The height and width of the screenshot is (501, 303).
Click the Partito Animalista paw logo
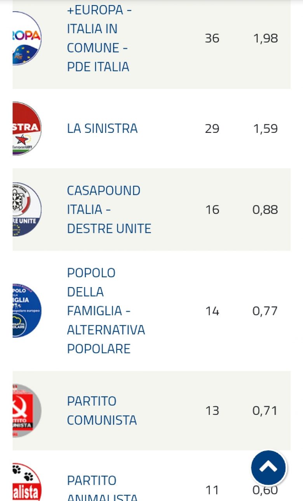tap(27, 483)
